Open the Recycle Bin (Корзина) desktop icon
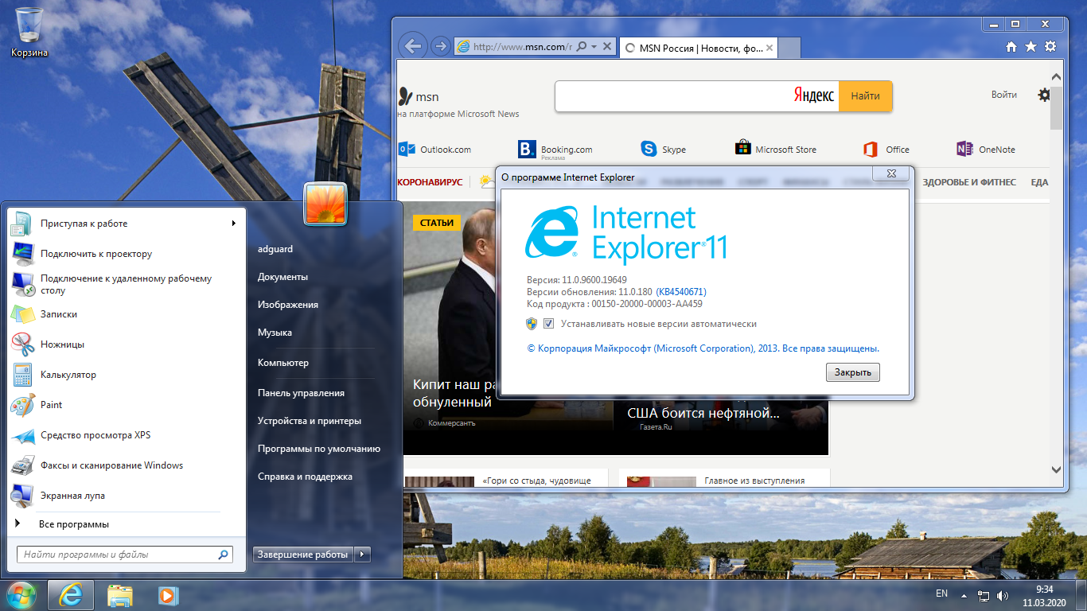This screenshot has width=1087, height=611. 29,32
